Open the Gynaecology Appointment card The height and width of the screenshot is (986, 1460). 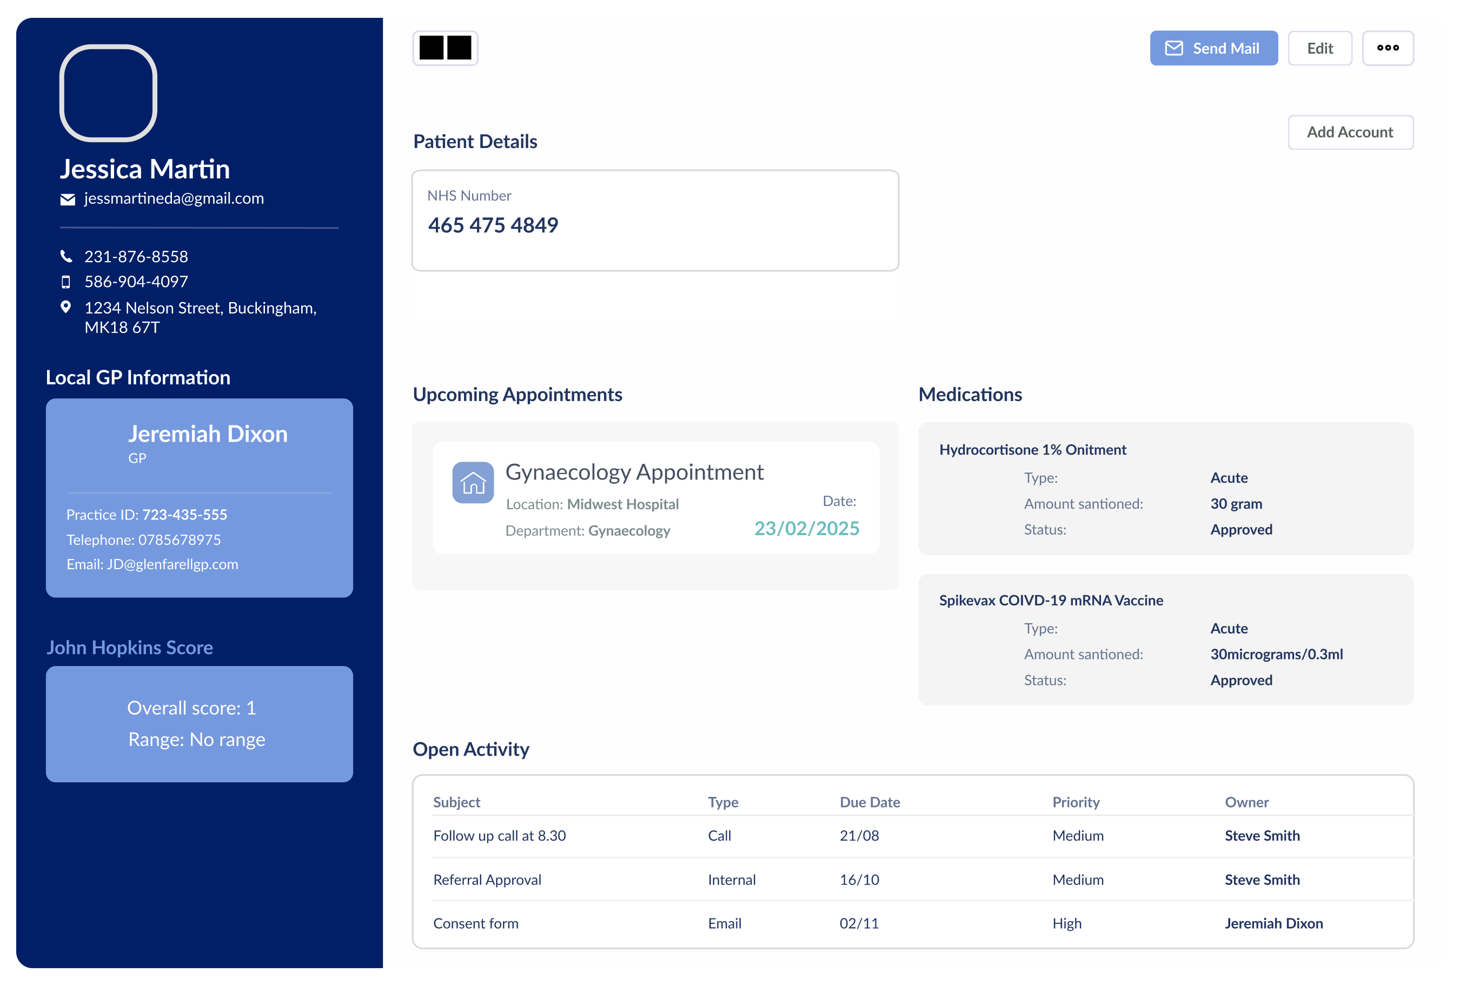pyautogui.click(x=655, y=497)
